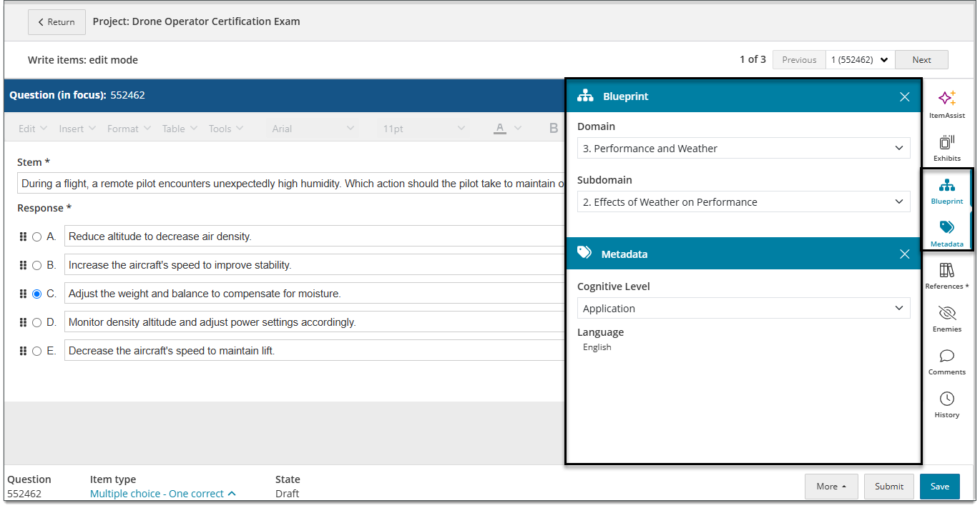Open the Comments speech bubble icon
980x508 pixels.
click(946, 356)
